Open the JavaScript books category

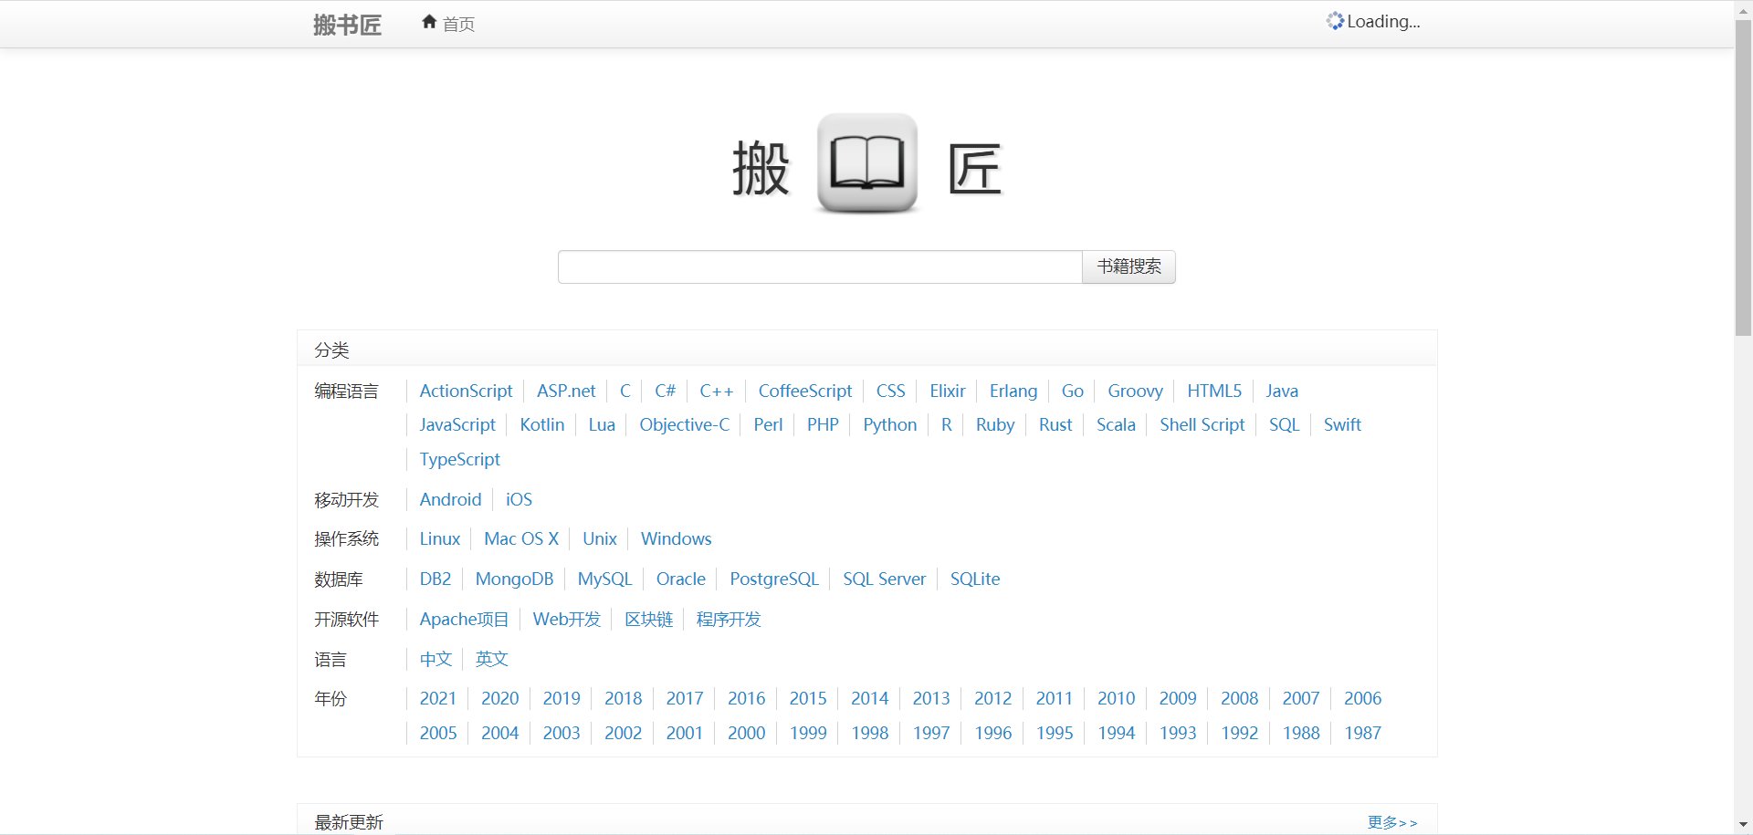457,424
